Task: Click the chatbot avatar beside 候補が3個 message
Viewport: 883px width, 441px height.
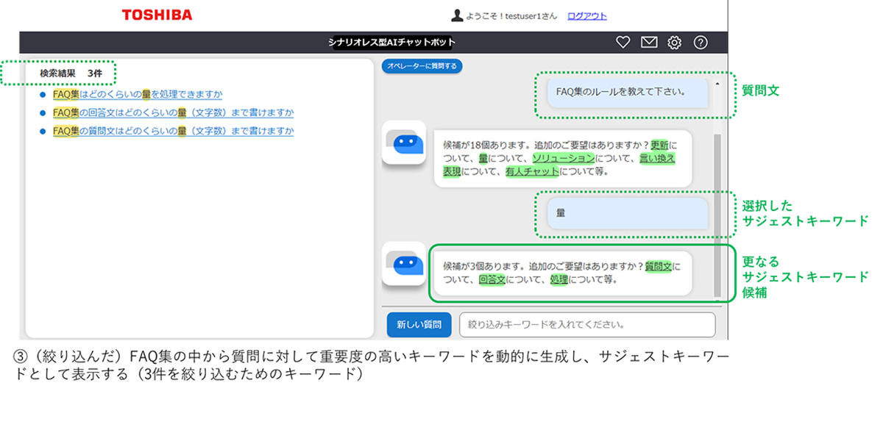Action: pyautogui.click(x=404, y=264)
